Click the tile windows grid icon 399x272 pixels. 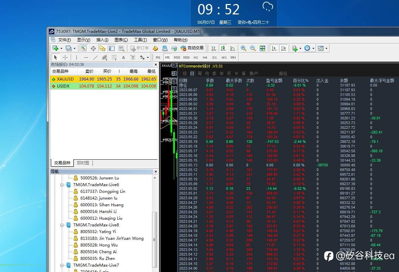262,48
